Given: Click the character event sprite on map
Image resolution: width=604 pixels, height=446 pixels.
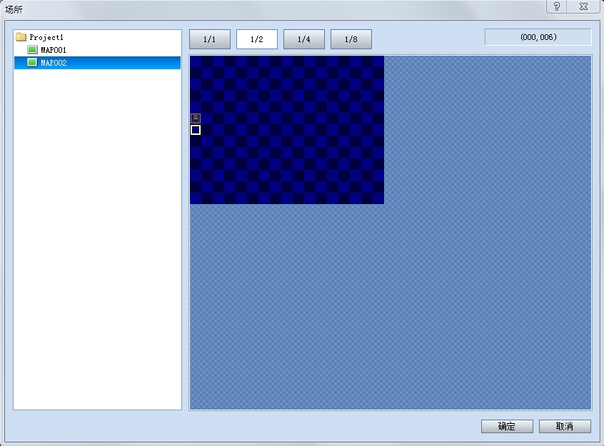Looking at the screenshot, I should coord(196,118).
